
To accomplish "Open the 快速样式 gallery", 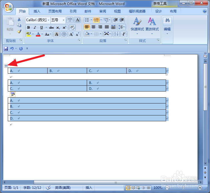I will pyautogui.click(x=137, y=26).
